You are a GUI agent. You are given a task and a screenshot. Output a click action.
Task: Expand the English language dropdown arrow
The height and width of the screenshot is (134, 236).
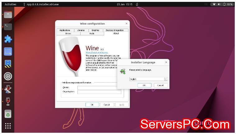[166, 79]
